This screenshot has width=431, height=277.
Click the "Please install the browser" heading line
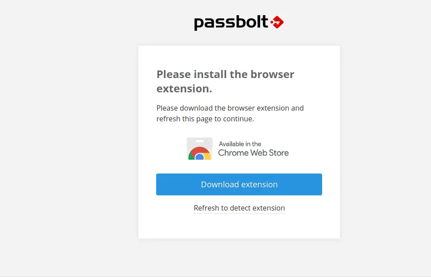click(225, 74)
